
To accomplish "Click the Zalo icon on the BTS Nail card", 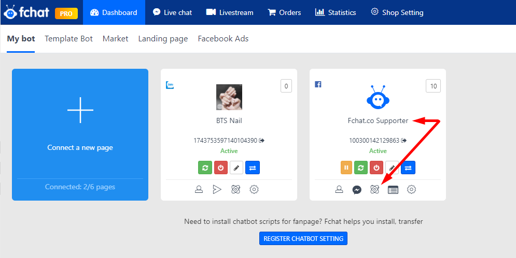I will pos(170,85).
